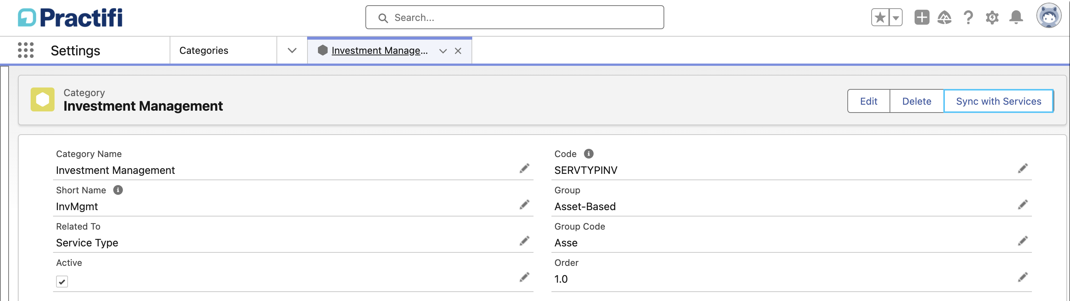The height and width of the screenshot is (301, 1070).
Task: Click the Settings app name
Action: 75,51
